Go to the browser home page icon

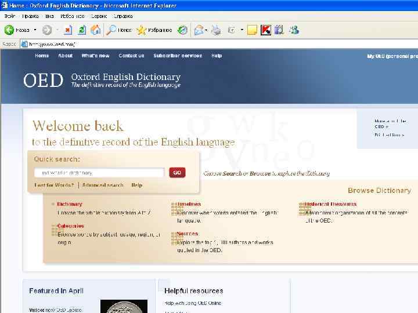click(96, 30)
